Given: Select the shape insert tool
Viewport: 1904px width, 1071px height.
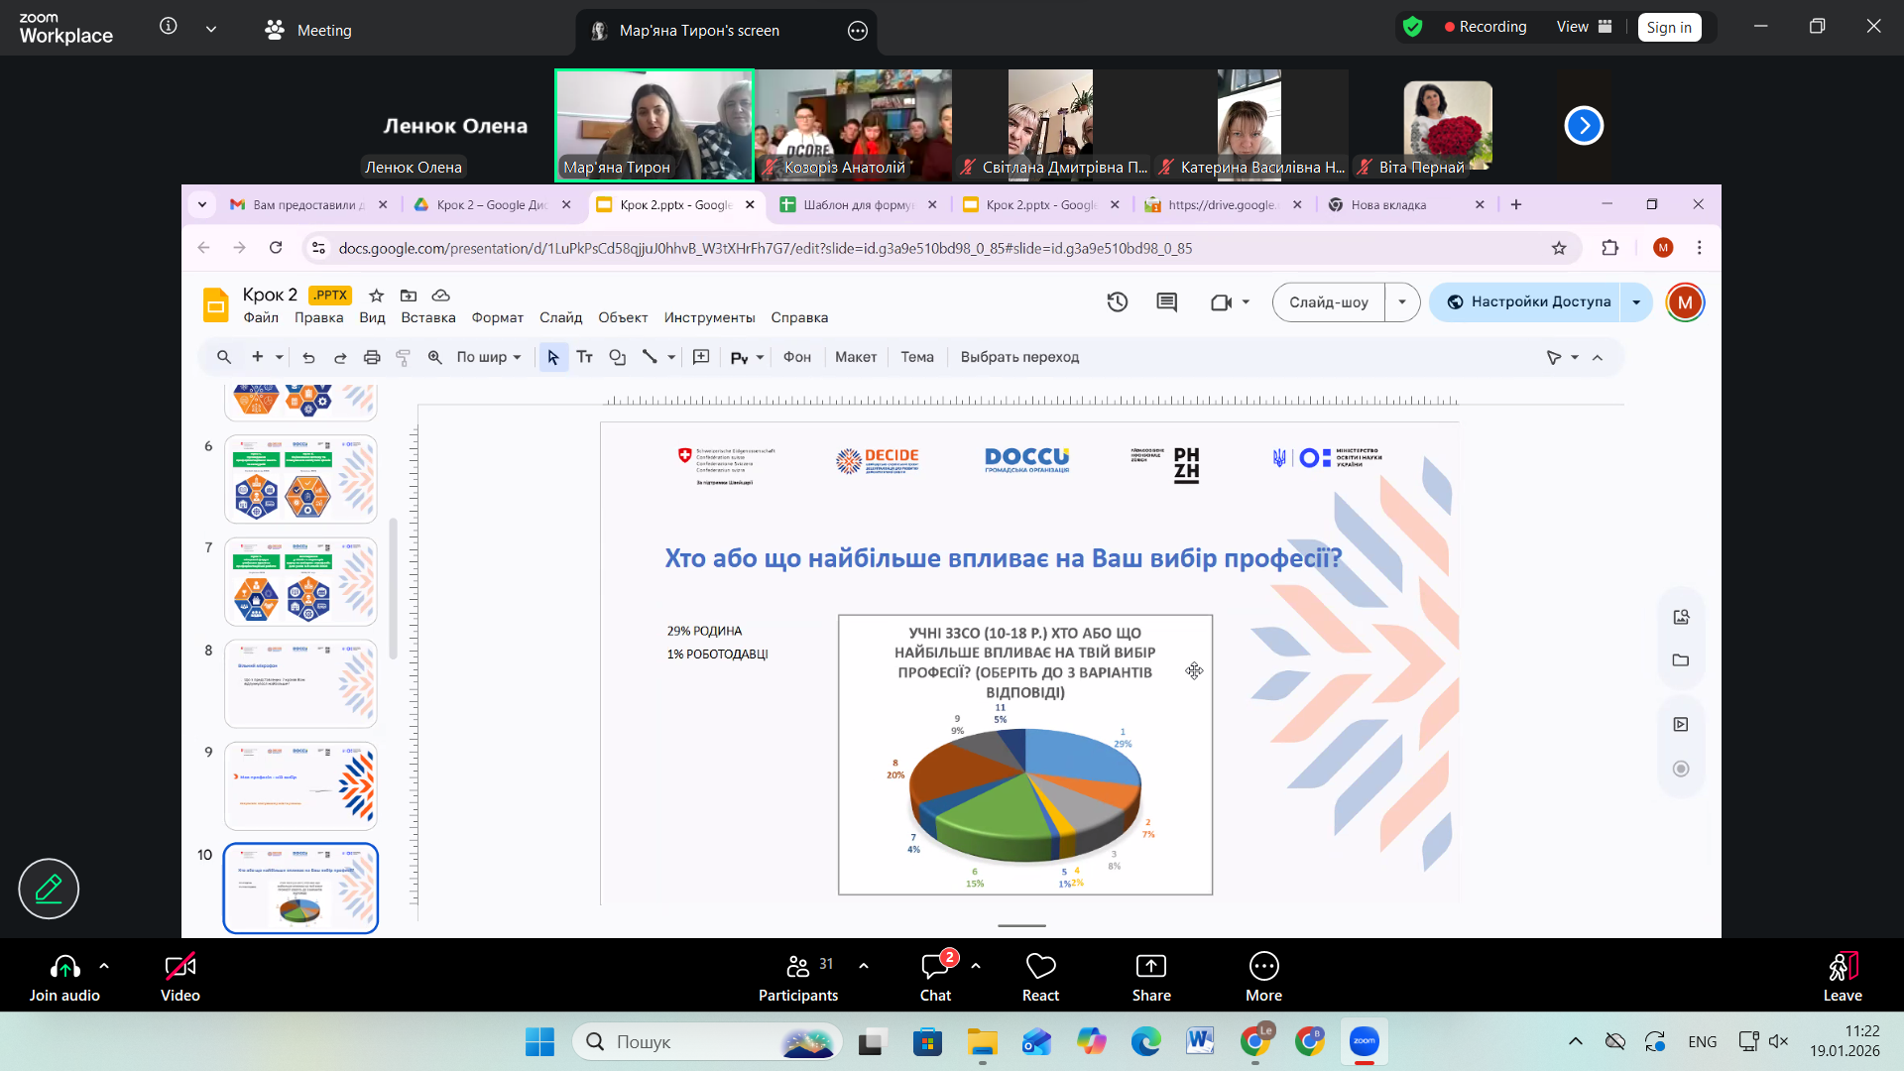Looking at the screenshot, I should click(617, 357).
